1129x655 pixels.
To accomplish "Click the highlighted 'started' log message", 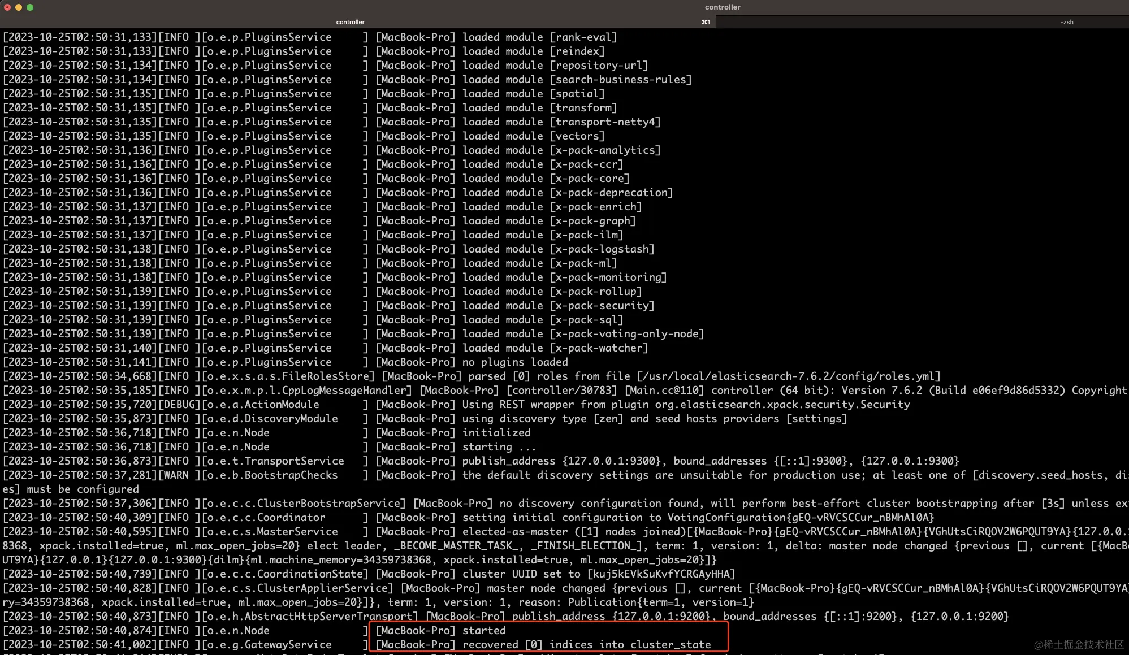I will tap(484, 631).
